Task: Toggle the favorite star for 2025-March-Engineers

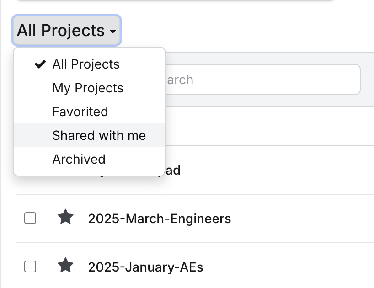Action: coord(66,218)
